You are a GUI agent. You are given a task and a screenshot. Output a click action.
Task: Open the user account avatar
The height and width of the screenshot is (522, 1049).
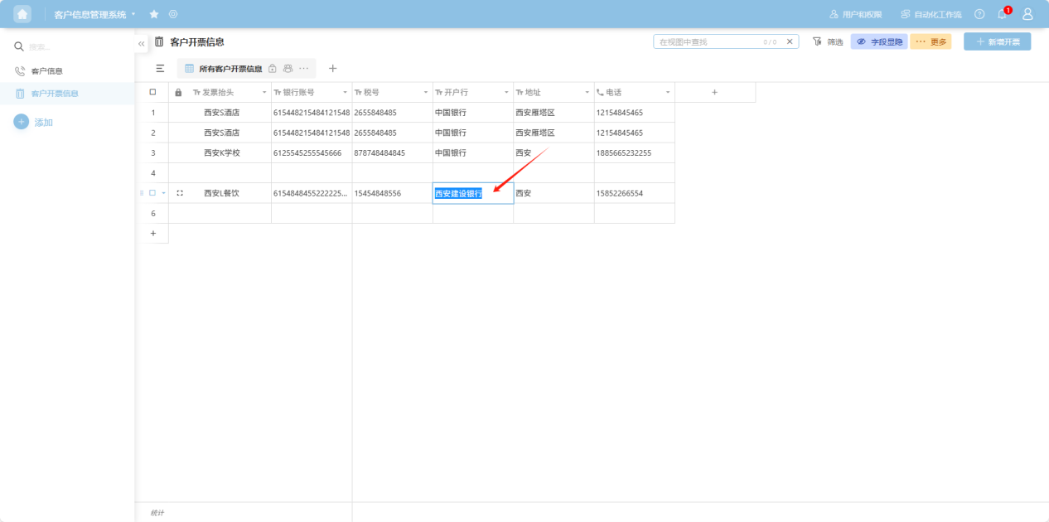(x=1027, y=14)
